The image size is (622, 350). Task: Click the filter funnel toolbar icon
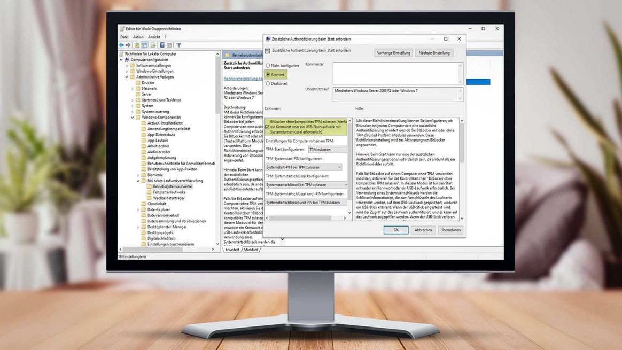178,45
